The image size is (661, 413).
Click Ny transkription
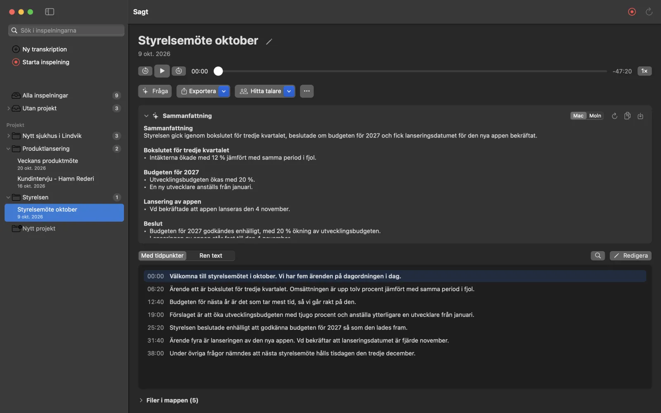(x=40, y=49)
